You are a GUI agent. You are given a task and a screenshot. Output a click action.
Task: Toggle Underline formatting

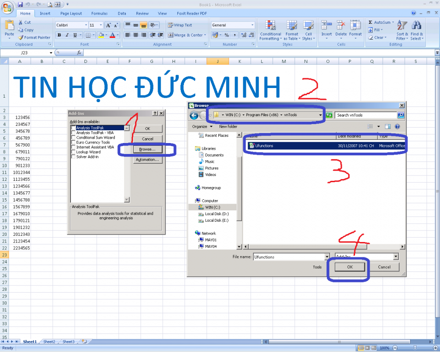pos(75,35)
